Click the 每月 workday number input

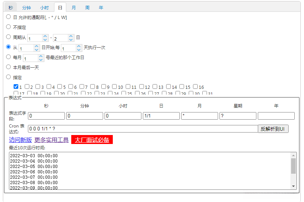point(30,58)
